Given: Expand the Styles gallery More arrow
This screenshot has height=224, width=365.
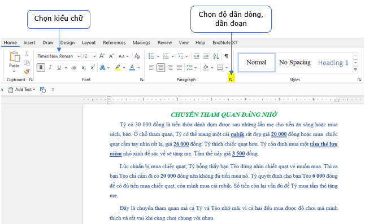Looking at the screenshot, I should click(x=355, y=69).
